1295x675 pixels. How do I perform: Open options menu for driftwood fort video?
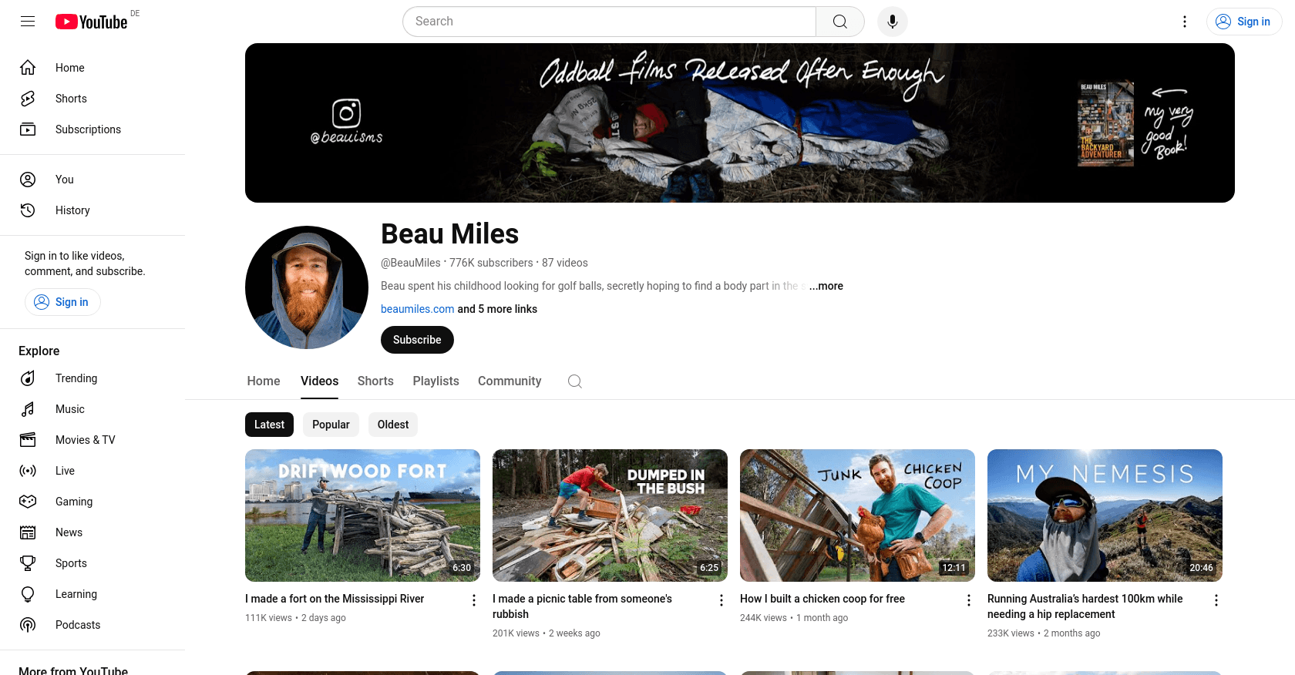tap(474, 600)
